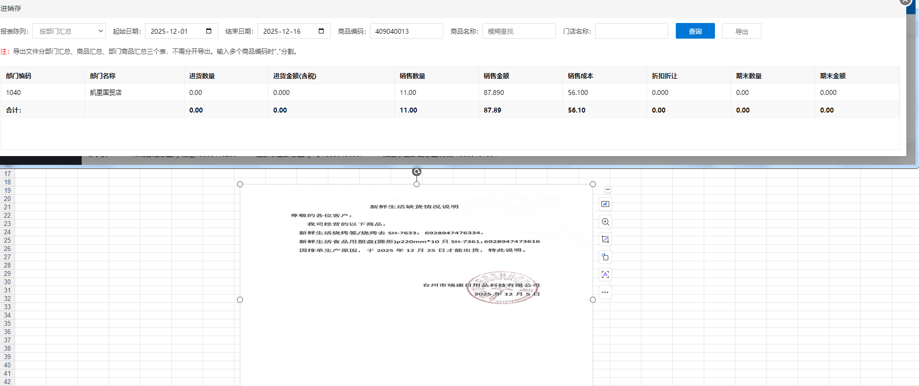The image size is (919, 386).
Task: Click the empty 门店名称 input field
Action: (631, 31)
